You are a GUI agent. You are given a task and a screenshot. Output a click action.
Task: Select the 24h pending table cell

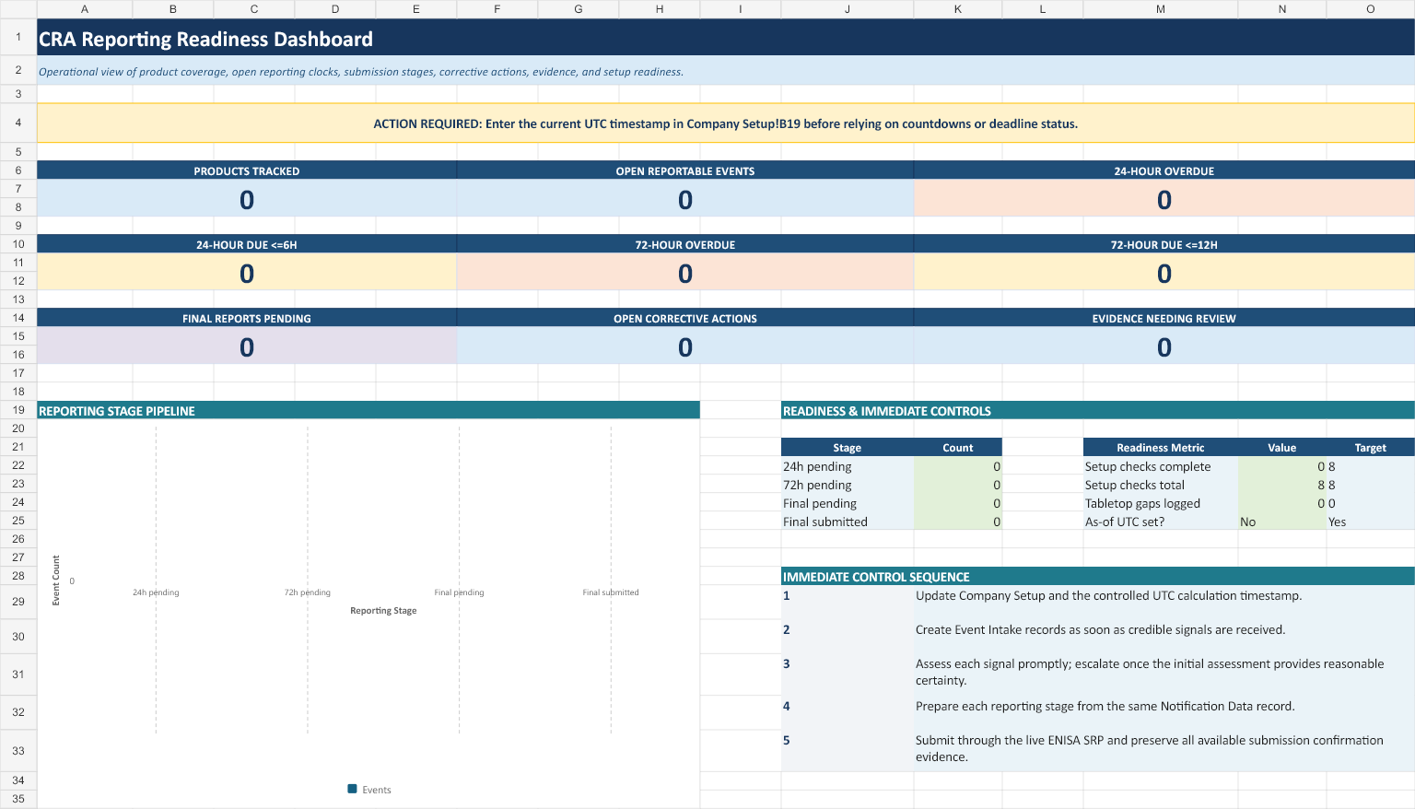point(848,465)
